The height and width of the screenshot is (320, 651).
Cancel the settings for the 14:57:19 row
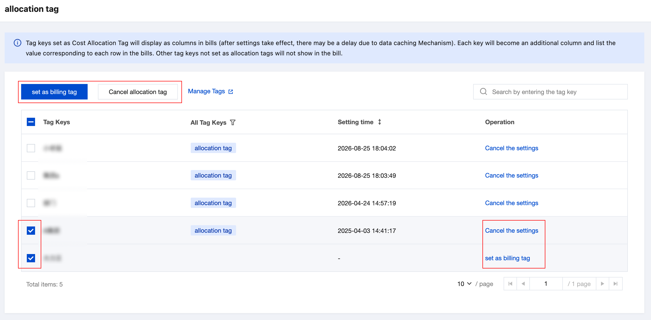pyautogui.click(x=512, y=203)
